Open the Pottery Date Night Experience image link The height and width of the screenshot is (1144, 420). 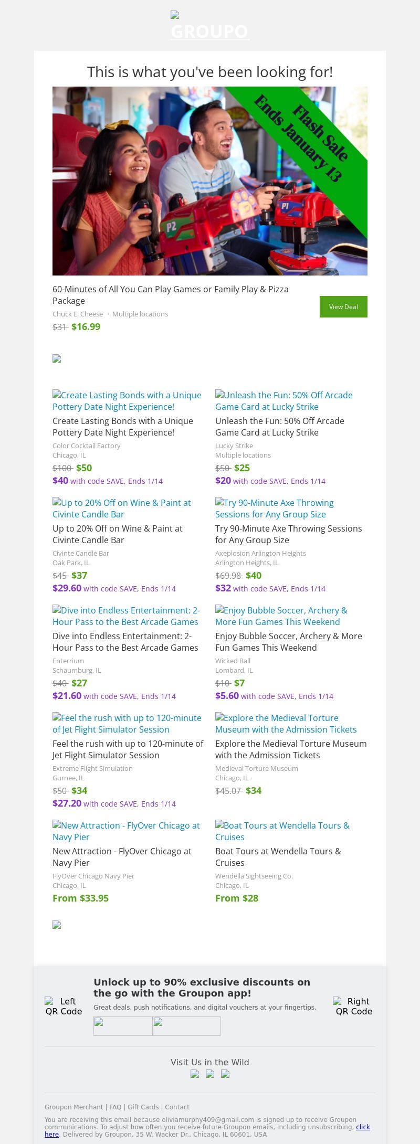point(127,401)
